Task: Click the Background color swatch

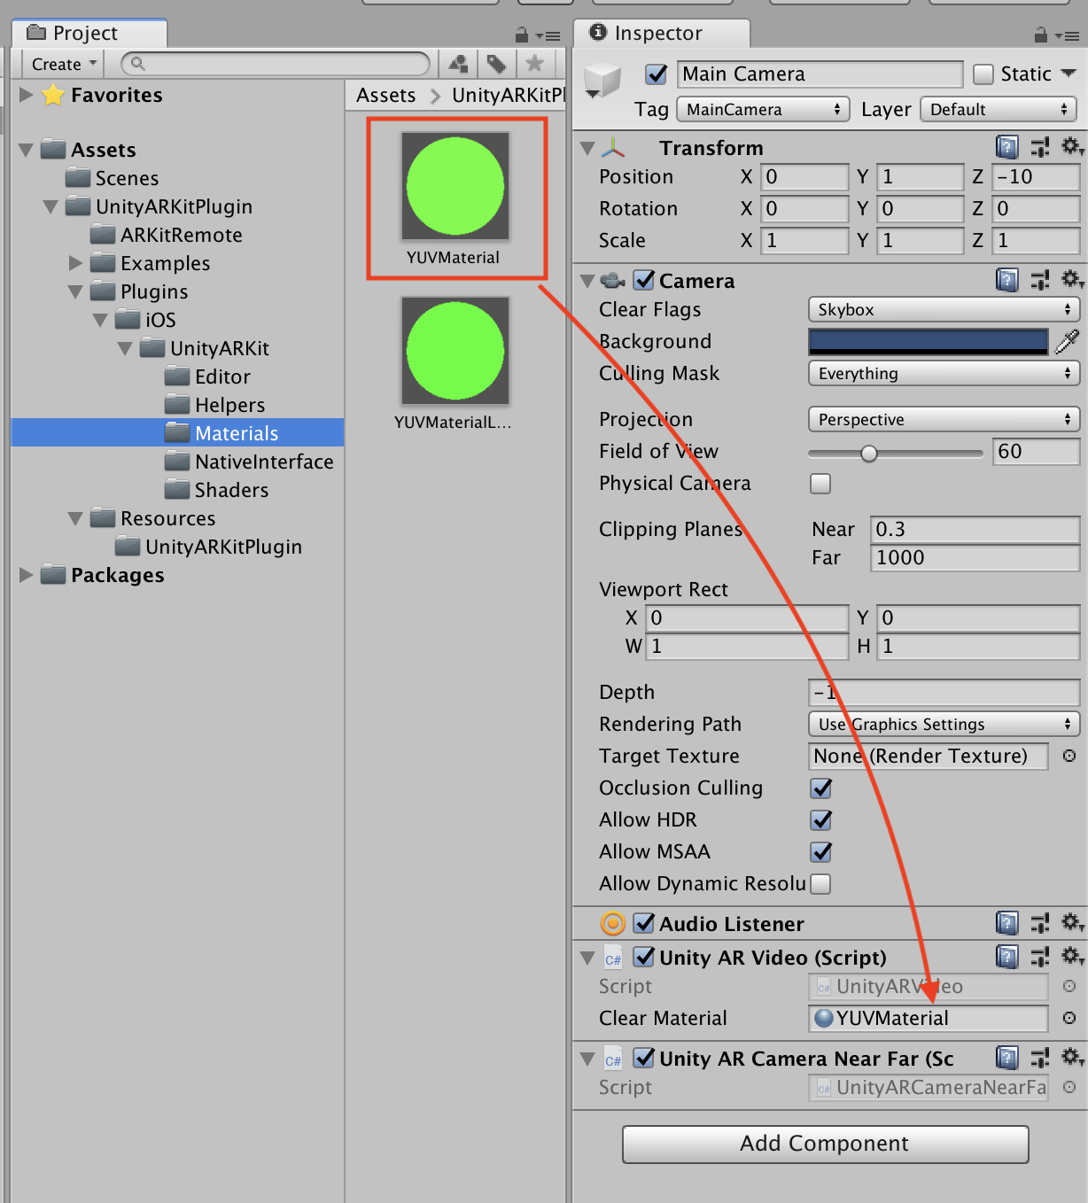Action: (x=928, y=342)
